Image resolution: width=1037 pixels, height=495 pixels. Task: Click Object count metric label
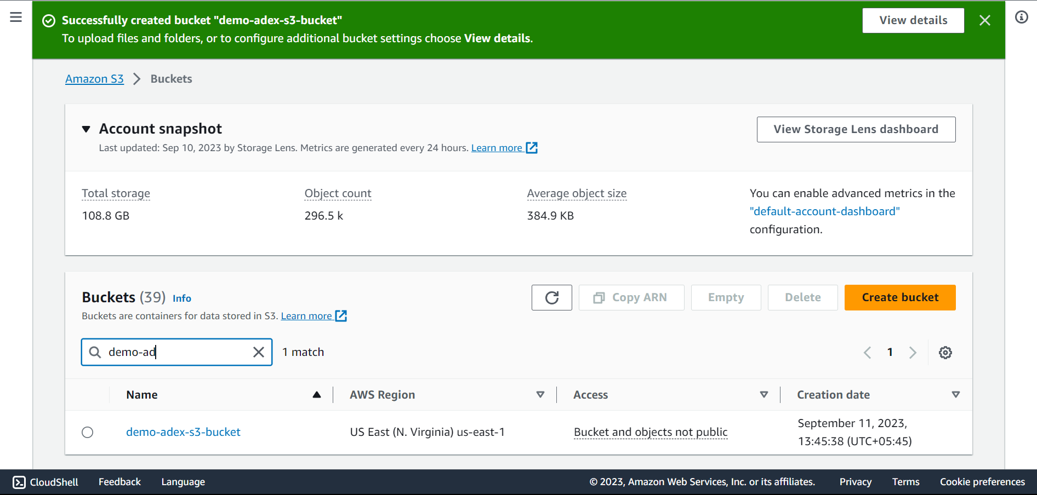[x=338, y=193]
